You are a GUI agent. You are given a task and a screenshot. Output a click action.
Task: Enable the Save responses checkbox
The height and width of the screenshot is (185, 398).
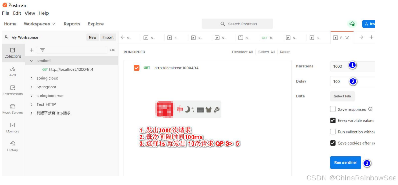333,109
